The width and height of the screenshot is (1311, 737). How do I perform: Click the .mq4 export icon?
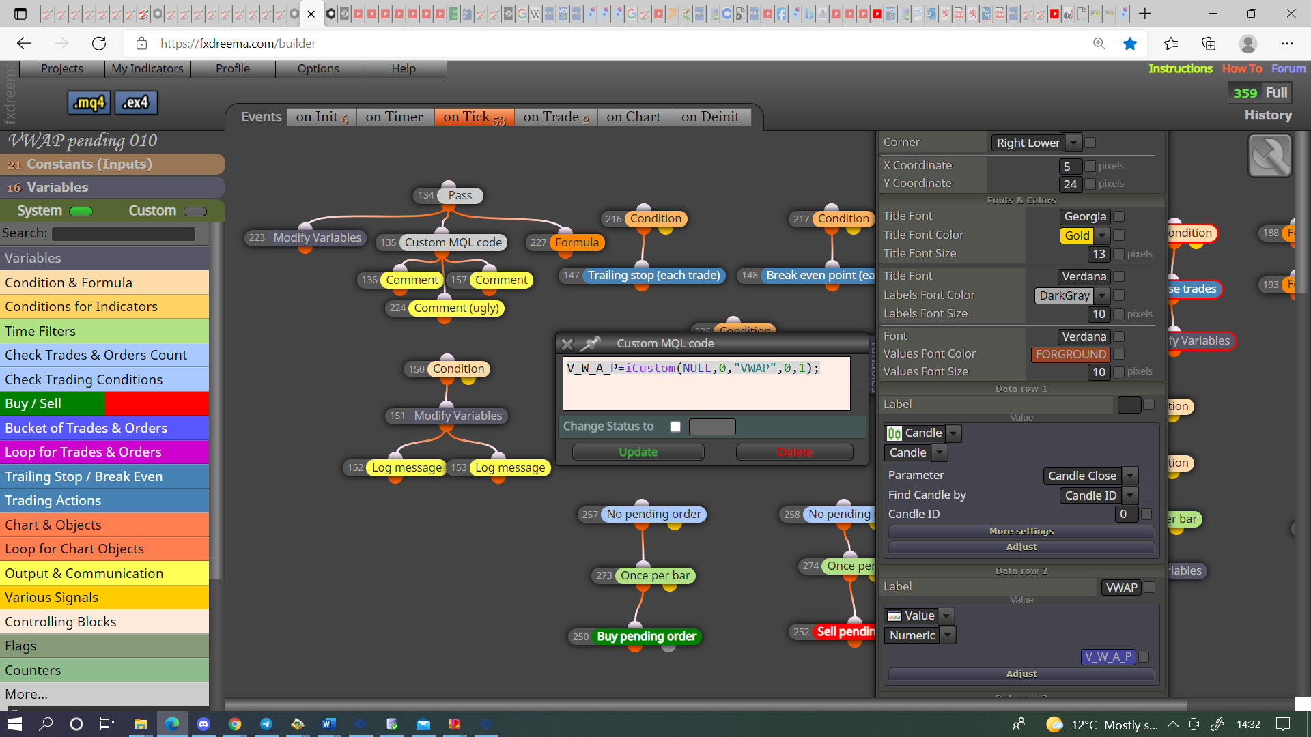coord(89,102)
